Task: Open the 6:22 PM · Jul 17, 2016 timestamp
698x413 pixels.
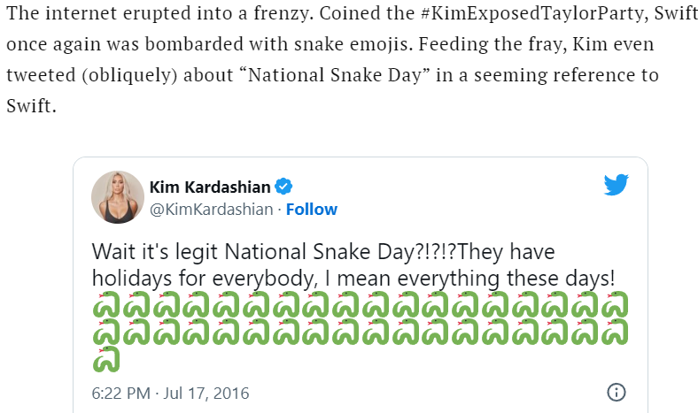Action: click(x=171, y=393)
